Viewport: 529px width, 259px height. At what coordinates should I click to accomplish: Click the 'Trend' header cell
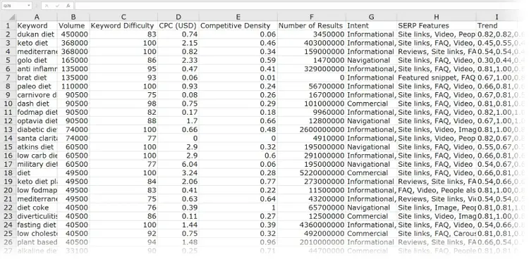pos(497,25)
